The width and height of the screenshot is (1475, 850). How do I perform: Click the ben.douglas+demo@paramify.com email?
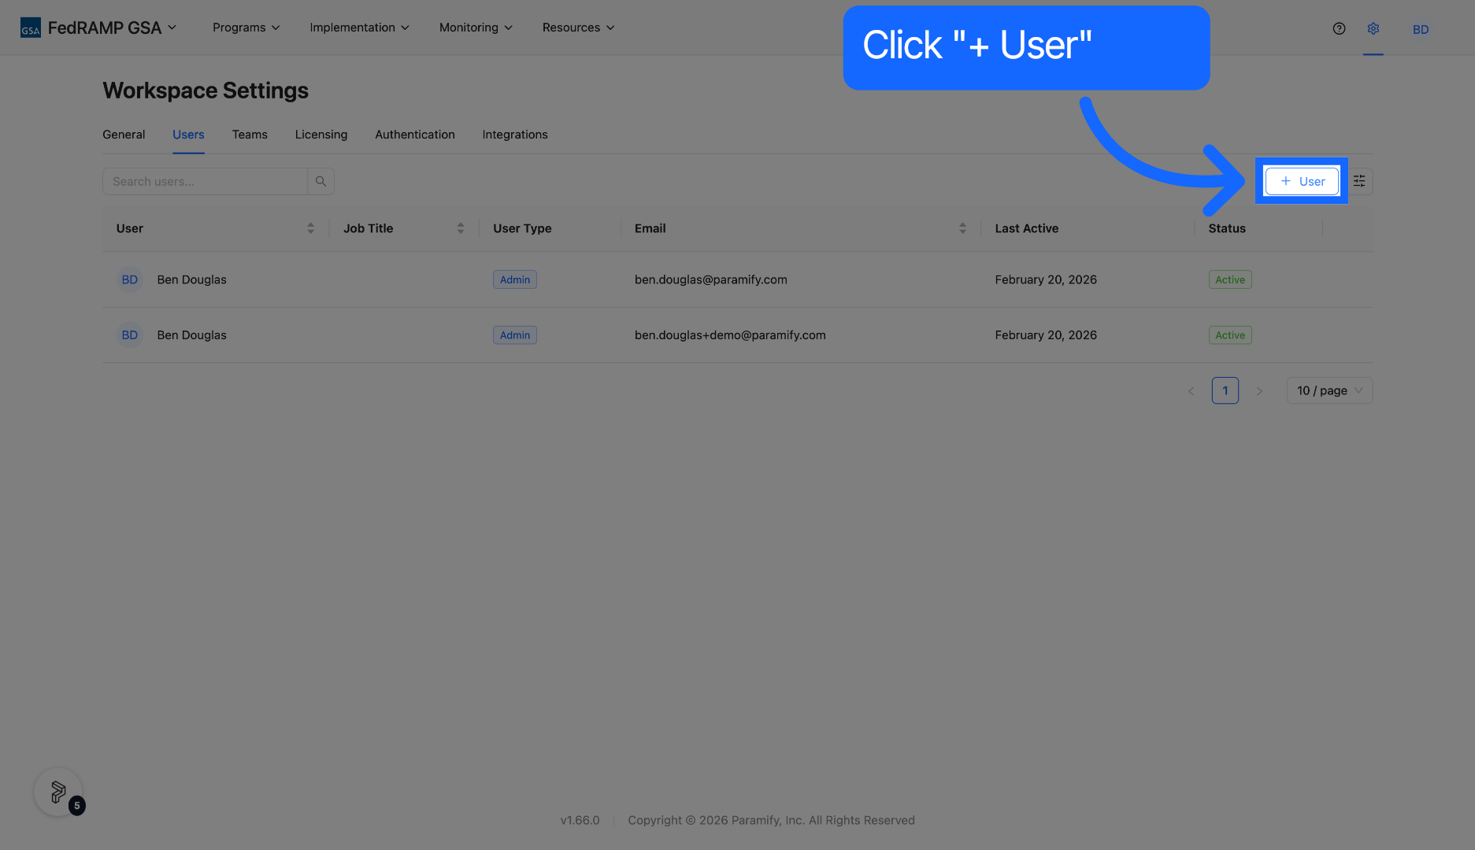[x=730, y=334]
